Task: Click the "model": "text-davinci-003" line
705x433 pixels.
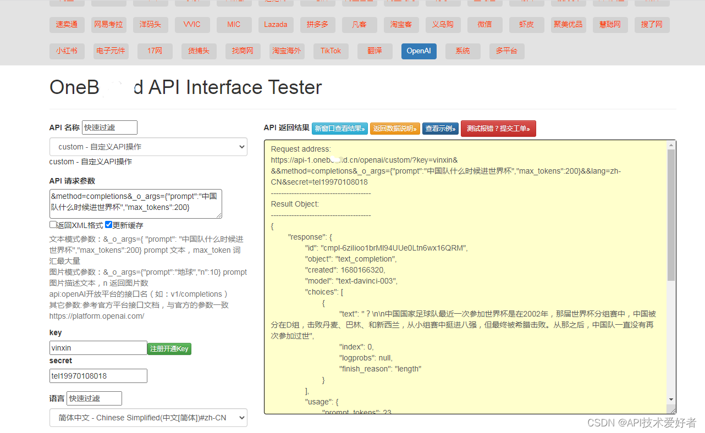Action: (351, 281)
